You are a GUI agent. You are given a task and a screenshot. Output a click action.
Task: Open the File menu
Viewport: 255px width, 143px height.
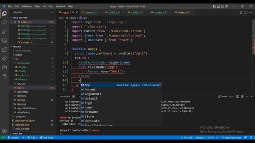pyautogui.click(x=10, y=6)
